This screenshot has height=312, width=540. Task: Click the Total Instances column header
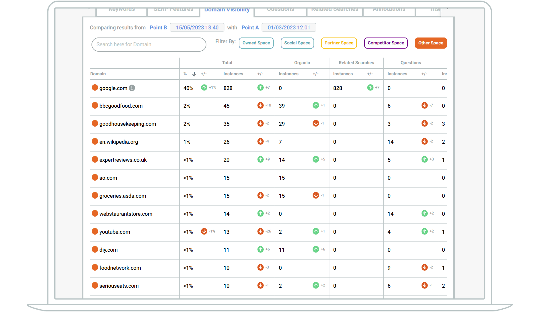pyautogui.click(x=233, y=74)
